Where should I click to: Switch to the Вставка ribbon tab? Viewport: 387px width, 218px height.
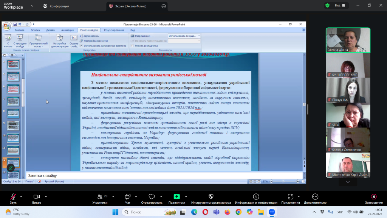pyautogui.click(x=35, y=30)
